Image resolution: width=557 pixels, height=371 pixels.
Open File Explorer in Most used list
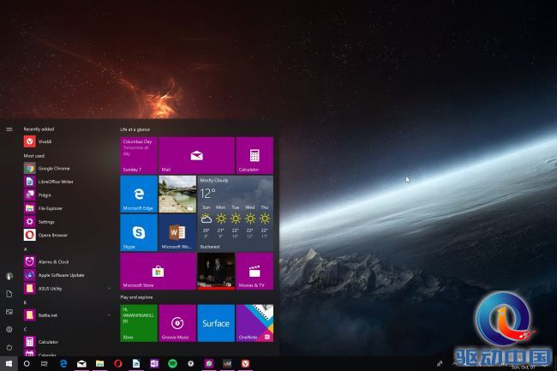[x=68, y=208]
